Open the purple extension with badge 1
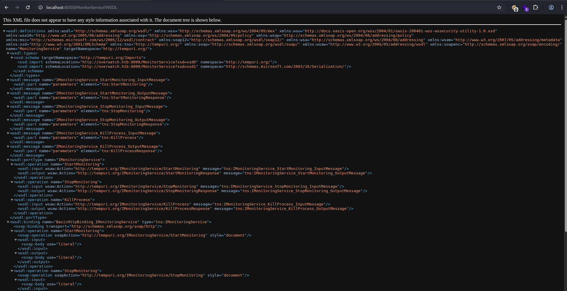The width and height of the screenshot is (567, 291). 526,8
